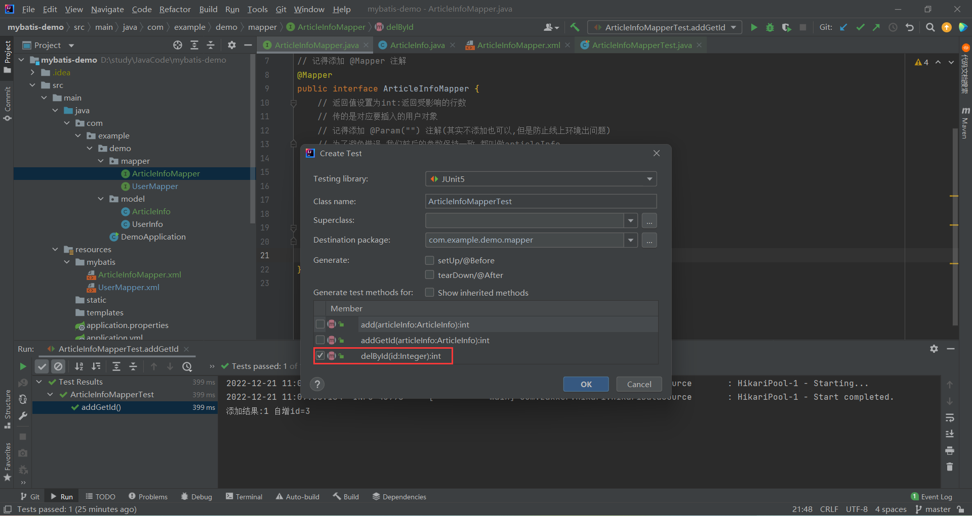
Task: Click the green Run button in toolbar
Action: 754,27
